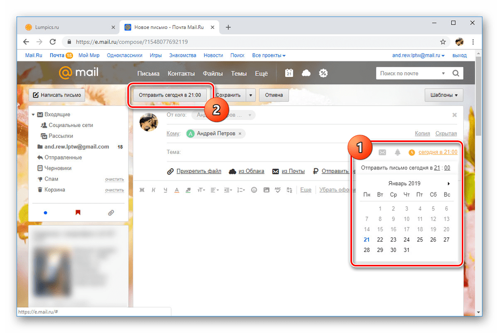Switch to Lumpics.ru tab
This screenshot has height=333, width=499.
(69, 27)
